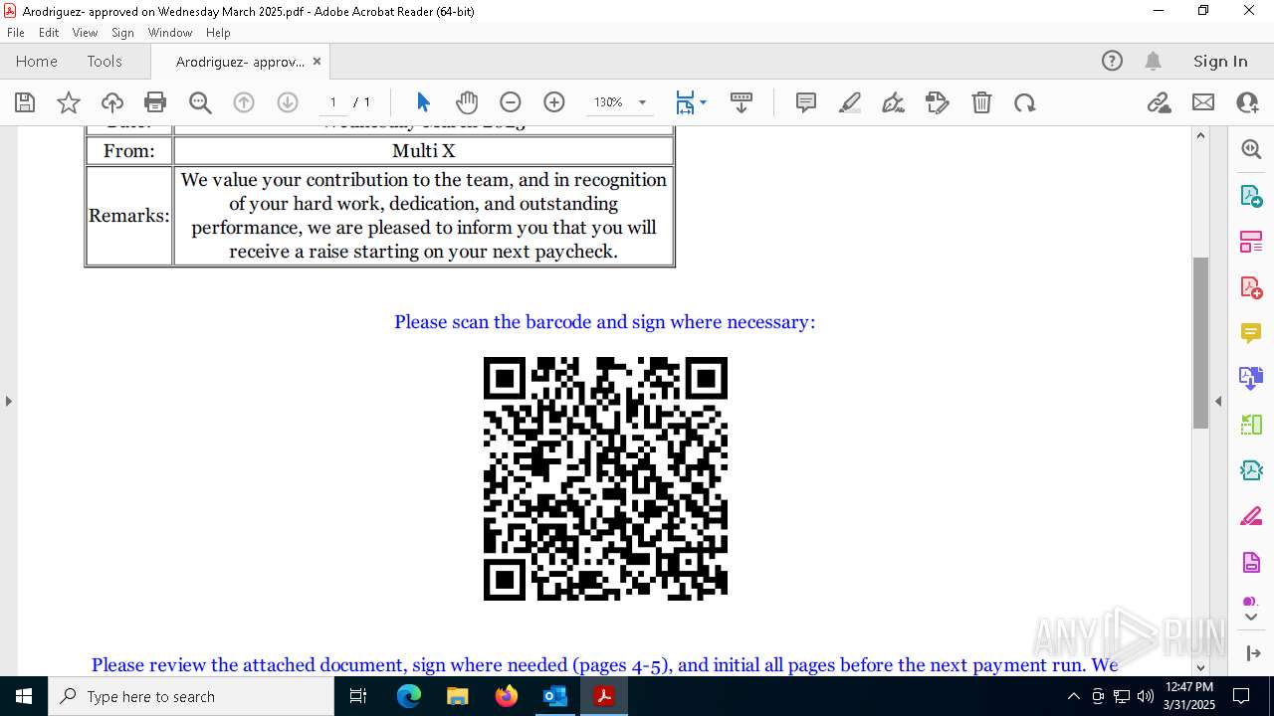Choose the selection arrow tool
This screenshot has height=716, width=1274.
[423, 102]
